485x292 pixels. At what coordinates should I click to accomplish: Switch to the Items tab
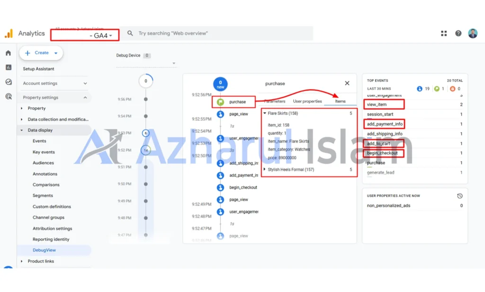coord(340,101)
